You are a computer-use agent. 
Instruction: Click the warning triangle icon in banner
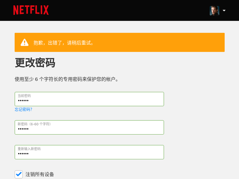(x=24, y=42)
